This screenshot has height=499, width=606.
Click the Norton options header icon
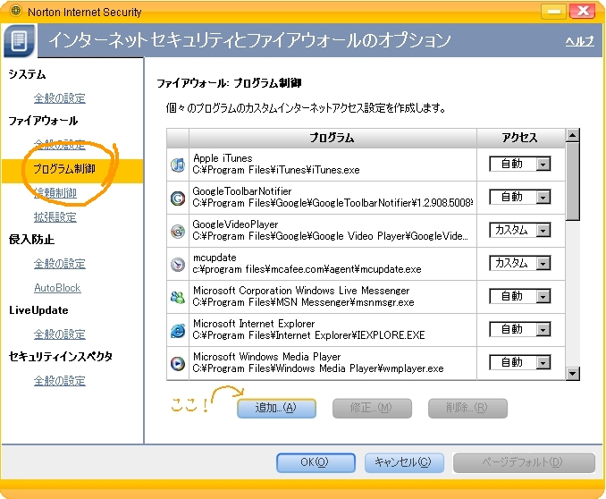20,40
